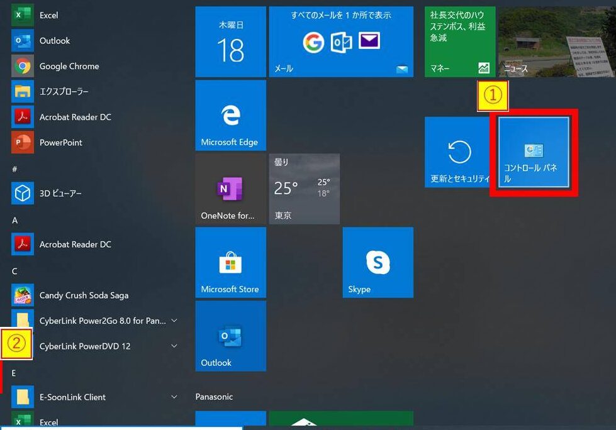This screenshot has height=430, width=616.
Task: Open the 更新とセキュリティ tile
Action: (x=457, y=152)
